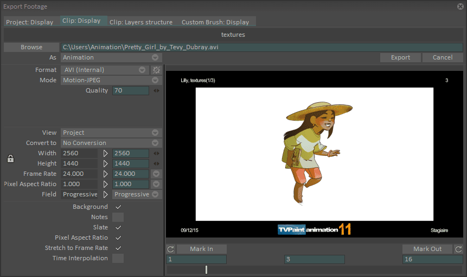This screenshot has height=277, width=467.
Task: Open the Convert to No Conversion dropdown
Action: click(111, 143)
